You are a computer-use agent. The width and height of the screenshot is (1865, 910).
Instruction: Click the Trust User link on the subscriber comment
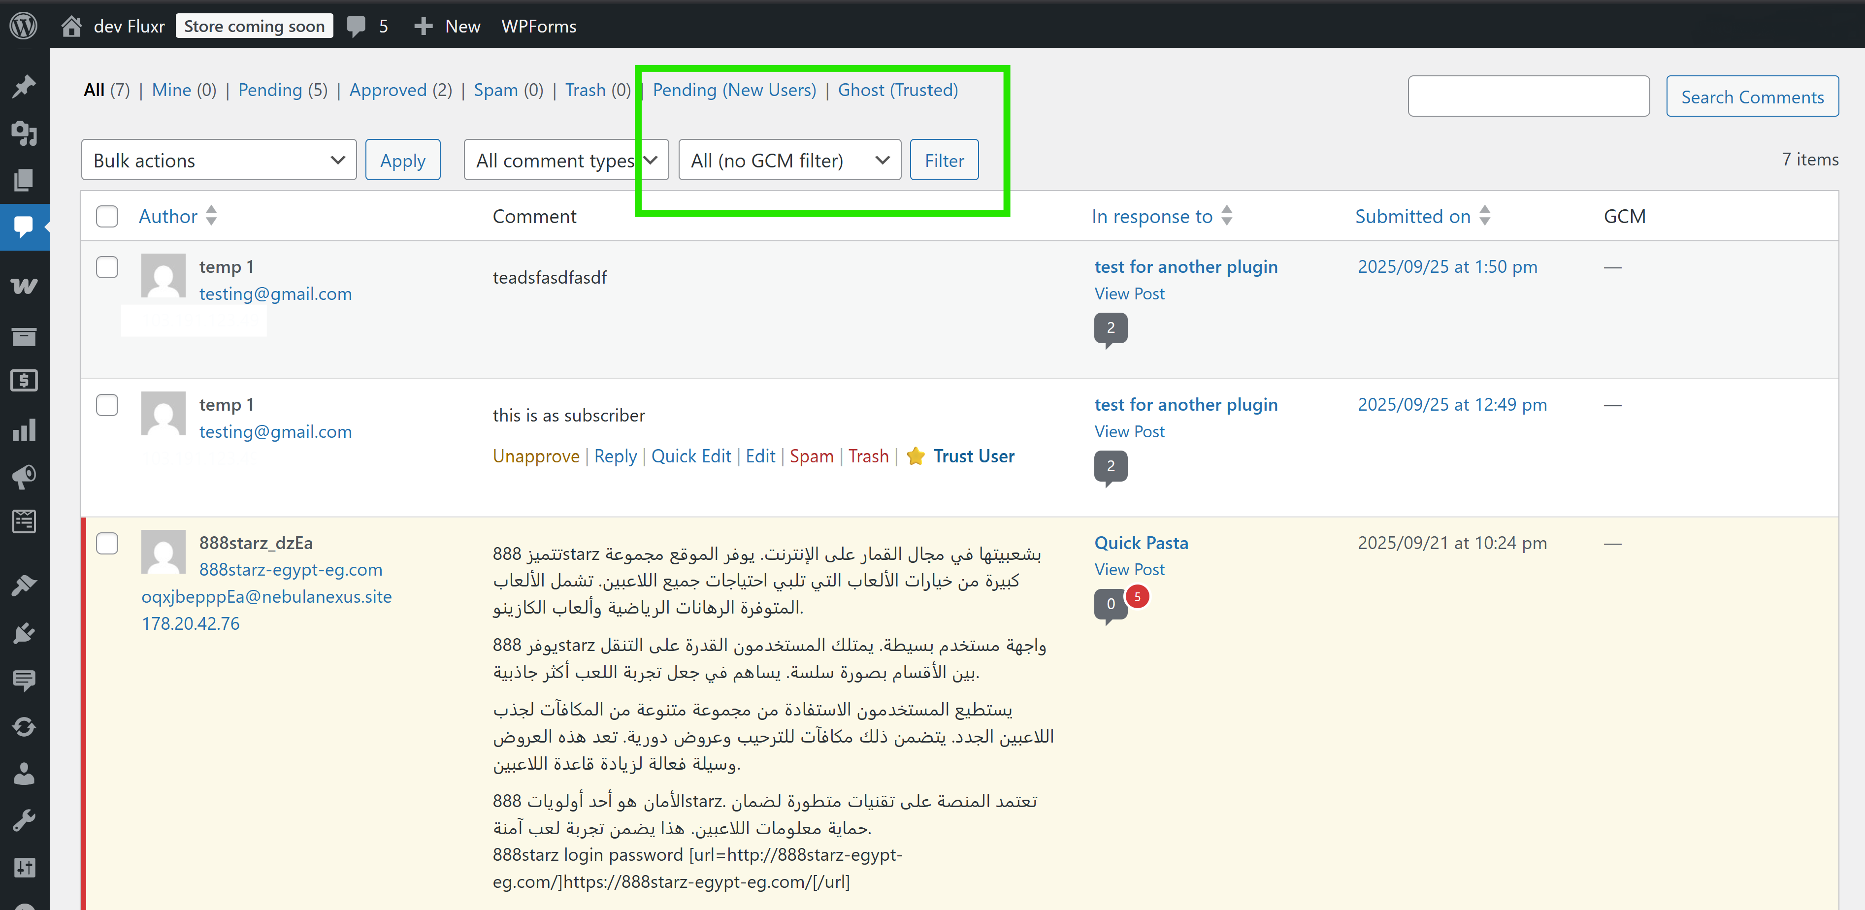pyautogui.click(x=973, y=456)
